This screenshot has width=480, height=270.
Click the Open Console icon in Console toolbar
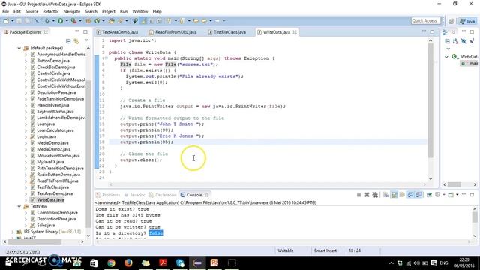pos(451,195)
